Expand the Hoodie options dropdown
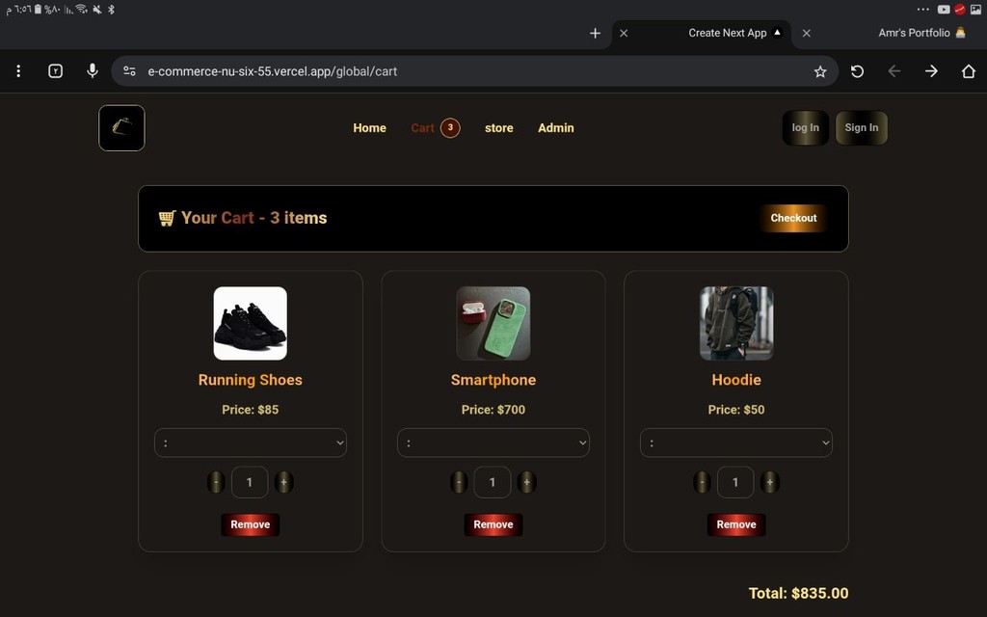Screen dimensions: 987x617 pos(736,443)
